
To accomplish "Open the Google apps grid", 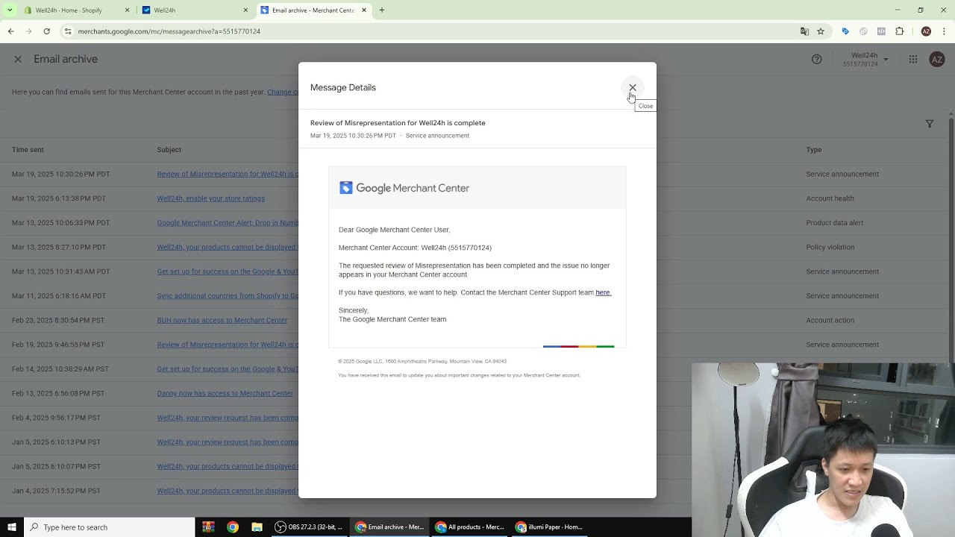I will [912, 59].
